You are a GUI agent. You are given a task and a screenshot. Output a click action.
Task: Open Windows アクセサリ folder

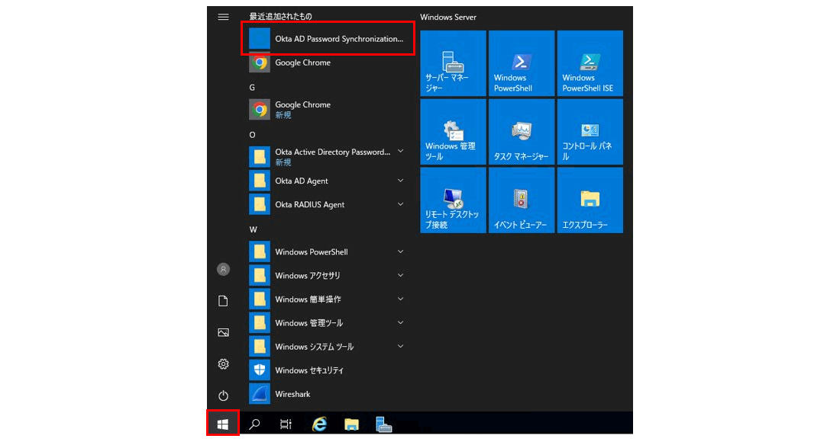tap(328, 275)
